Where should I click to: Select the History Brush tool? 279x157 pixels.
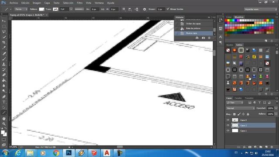[x=4, y=69]
